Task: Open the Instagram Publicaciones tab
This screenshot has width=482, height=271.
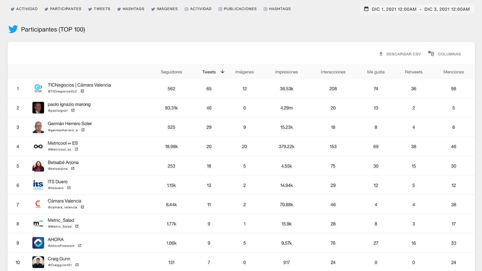Action: [237, 9]
